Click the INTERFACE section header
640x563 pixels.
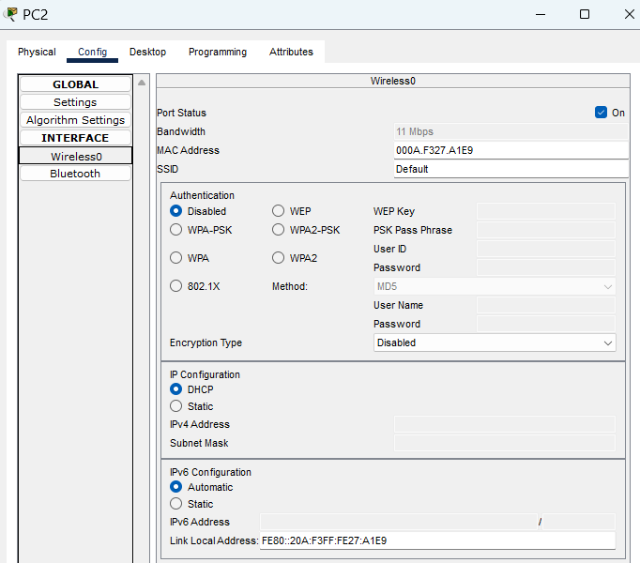point(75,138)
